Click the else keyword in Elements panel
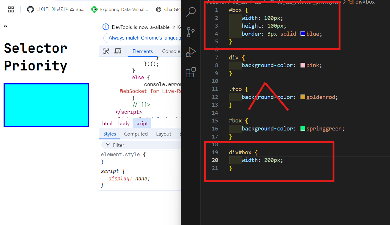 138,78
